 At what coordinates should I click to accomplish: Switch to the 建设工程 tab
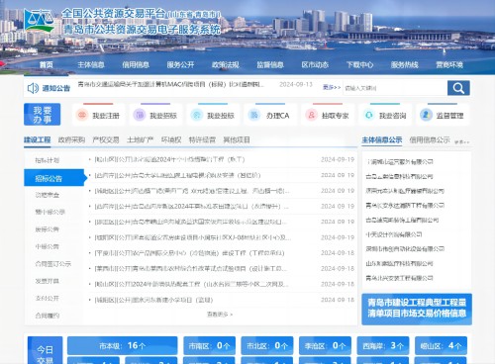pos(37,139)
